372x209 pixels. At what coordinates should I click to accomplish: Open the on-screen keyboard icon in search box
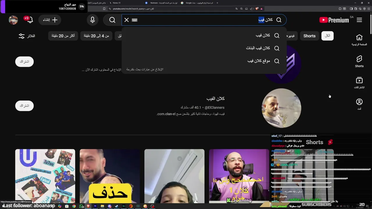click(x=134, y=20)
